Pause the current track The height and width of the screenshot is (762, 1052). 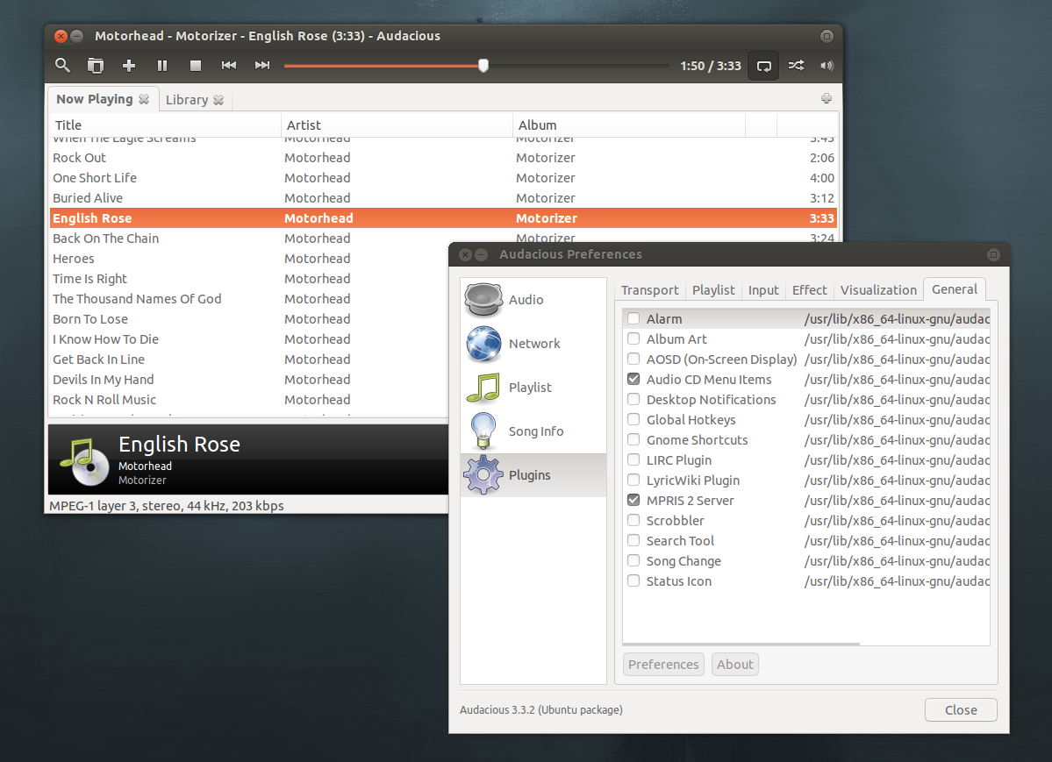point(161,65)
